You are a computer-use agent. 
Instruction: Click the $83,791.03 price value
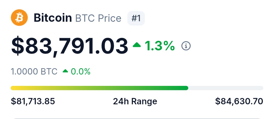click(x=69, y=46)
